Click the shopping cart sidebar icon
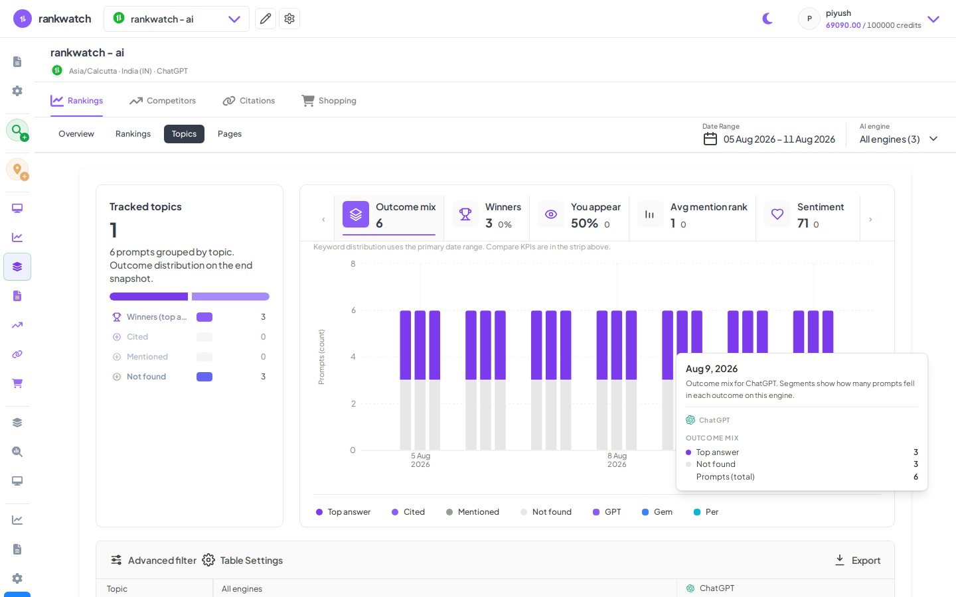Image resolution: width=956 pixels, height=597 pixels. 17,383
